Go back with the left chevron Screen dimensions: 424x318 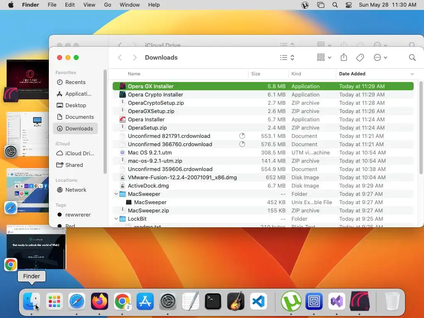(x=120, y=58)
